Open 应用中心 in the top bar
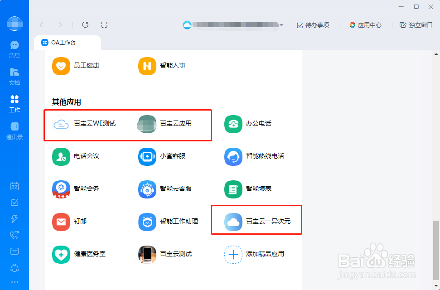This screenshot has height=290, width=440. click(x=365, y=25)
